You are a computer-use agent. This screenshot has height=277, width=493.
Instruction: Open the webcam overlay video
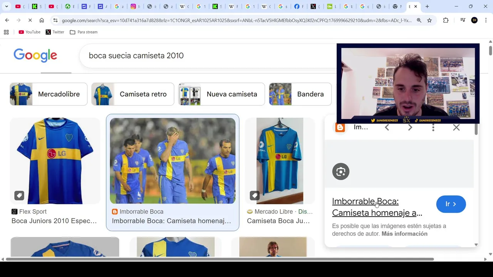tap(408, 83)
